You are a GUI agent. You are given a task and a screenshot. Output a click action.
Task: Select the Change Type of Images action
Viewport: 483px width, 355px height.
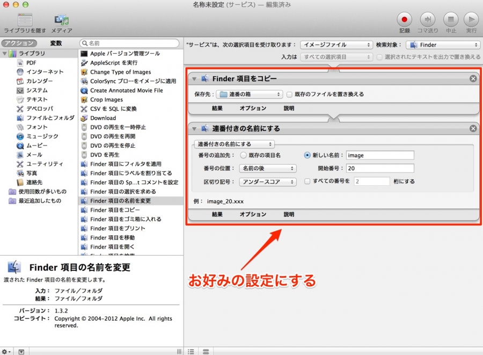131,72
